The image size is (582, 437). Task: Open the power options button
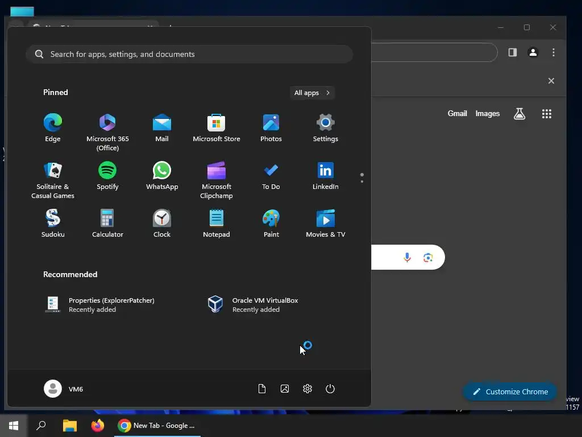click(x=330, y=389)
